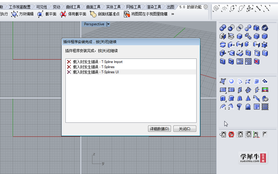Click the Boolean Difference icon

coord(231,28)
